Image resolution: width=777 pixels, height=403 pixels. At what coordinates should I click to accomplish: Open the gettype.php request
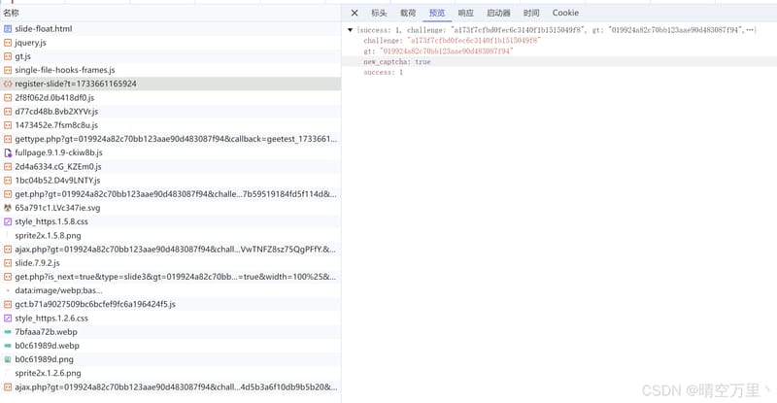(171, 139)
